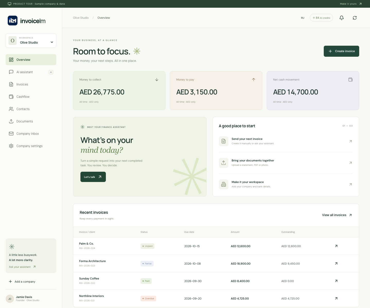Image resolution: width=370 pixels, height=308 pixels.
Task: Click the Create invoice button
Action: point(341,51)
